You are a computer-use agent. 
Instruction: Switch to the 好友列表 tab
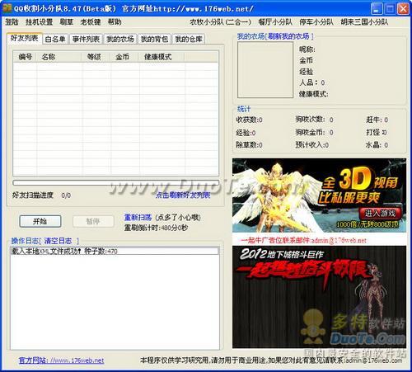pos(25,38)
